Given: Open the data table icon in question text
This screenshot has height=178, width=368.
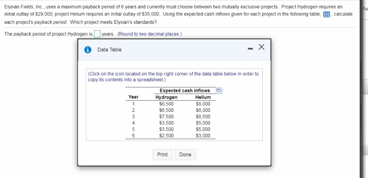Looking at the screenshot, I should pyautogui.click(x=326, y=14).
